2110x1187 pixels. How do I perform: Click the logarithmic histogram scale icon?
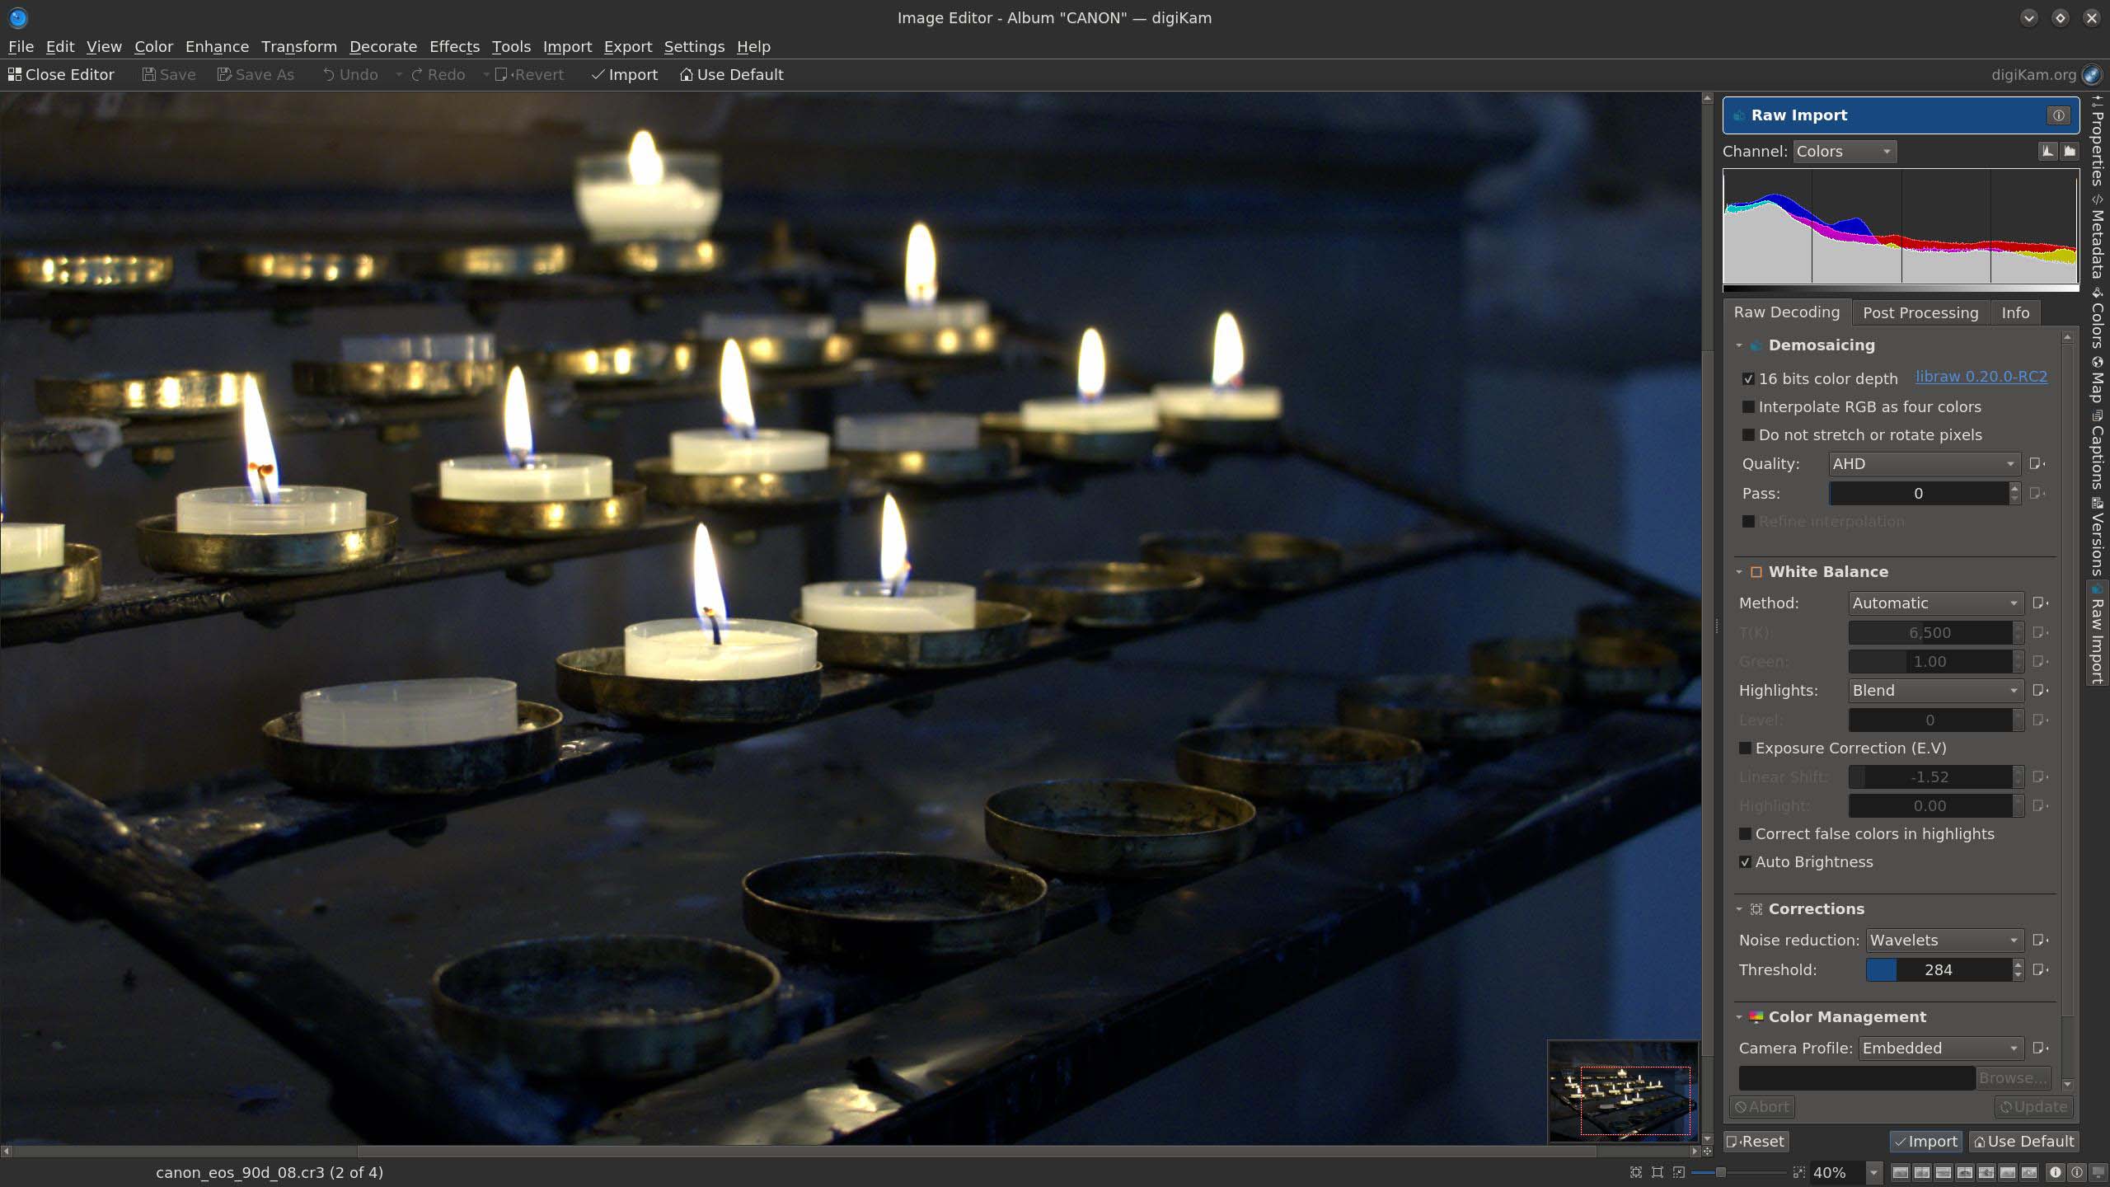coord(2070,151)
